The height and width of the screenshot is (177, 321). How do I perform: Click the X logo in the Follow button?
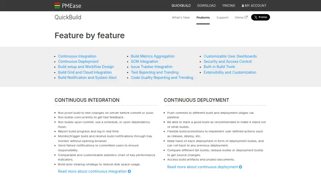256,17
